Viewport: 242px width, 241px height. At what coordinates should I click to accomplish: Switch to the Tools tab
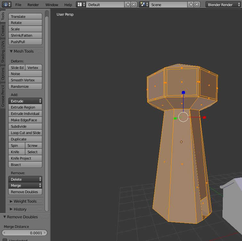pos(3,16)
